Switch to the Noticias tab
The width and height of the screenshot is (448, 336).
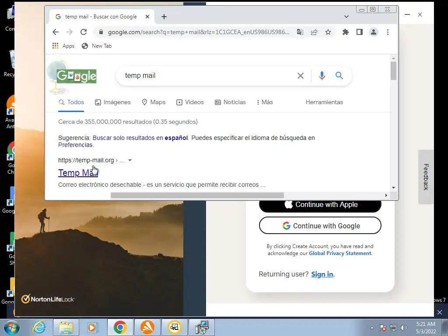point(230,102)
